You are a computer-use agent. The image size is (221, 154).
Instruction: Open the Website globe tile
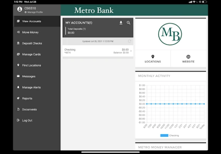click(188, 59)
